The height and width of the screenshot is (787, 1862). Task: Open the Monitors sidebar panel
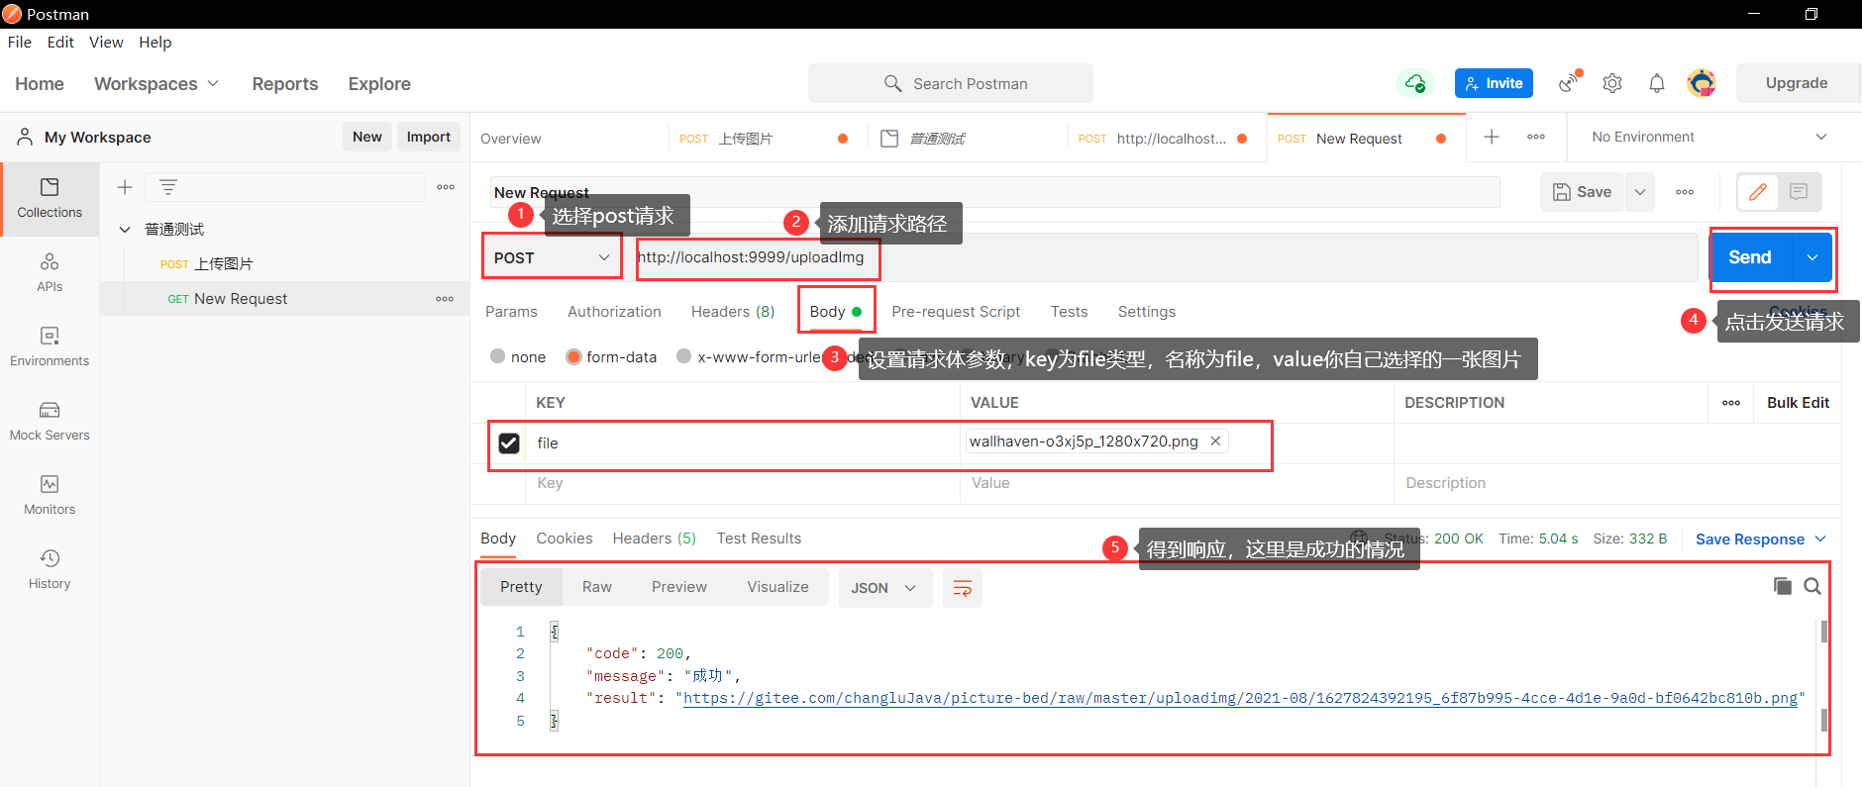click(50, 495)
